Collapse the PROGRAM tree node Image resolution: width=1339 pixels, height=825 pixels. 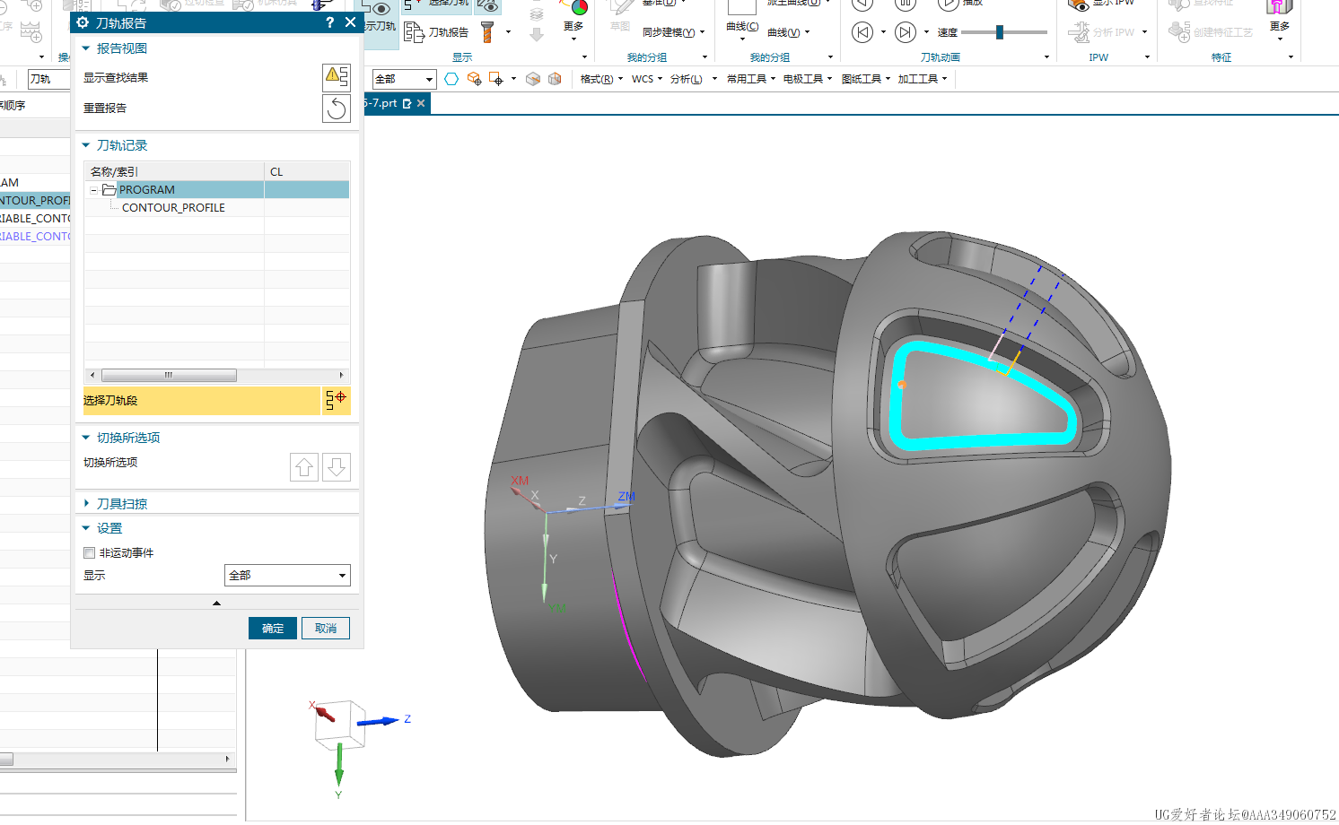(93, 190)
